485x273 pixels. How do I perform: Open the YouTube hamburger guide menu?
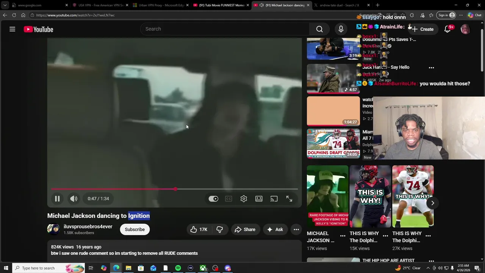[12, 29]
